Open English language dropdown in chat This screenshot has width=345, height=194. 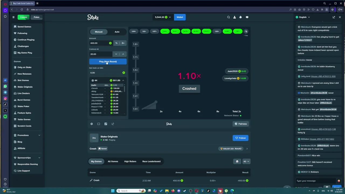(303, 17)
